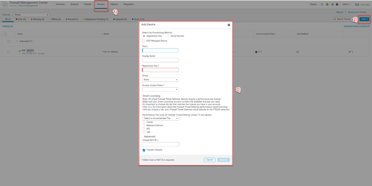Image resolution: width=372 pixels, height=186 pixels.
Task: Open the Devices menu
Action: 101,4
